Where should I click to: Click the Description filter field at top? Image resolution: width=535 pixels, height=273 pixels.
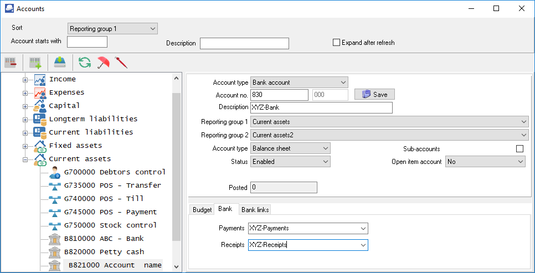coord(244,43)
